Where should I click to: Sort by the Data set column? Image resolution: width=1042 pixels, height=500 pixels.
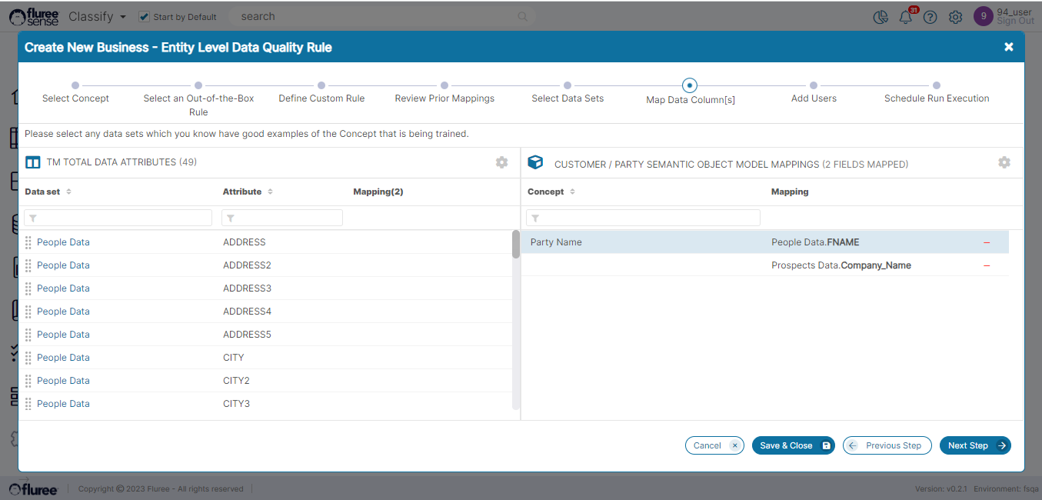click(x=68, y=192)
